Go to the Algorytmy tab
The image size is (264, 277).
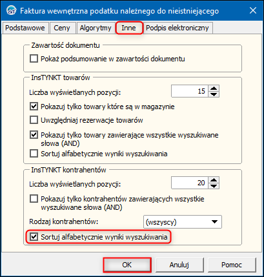[96, 28]
